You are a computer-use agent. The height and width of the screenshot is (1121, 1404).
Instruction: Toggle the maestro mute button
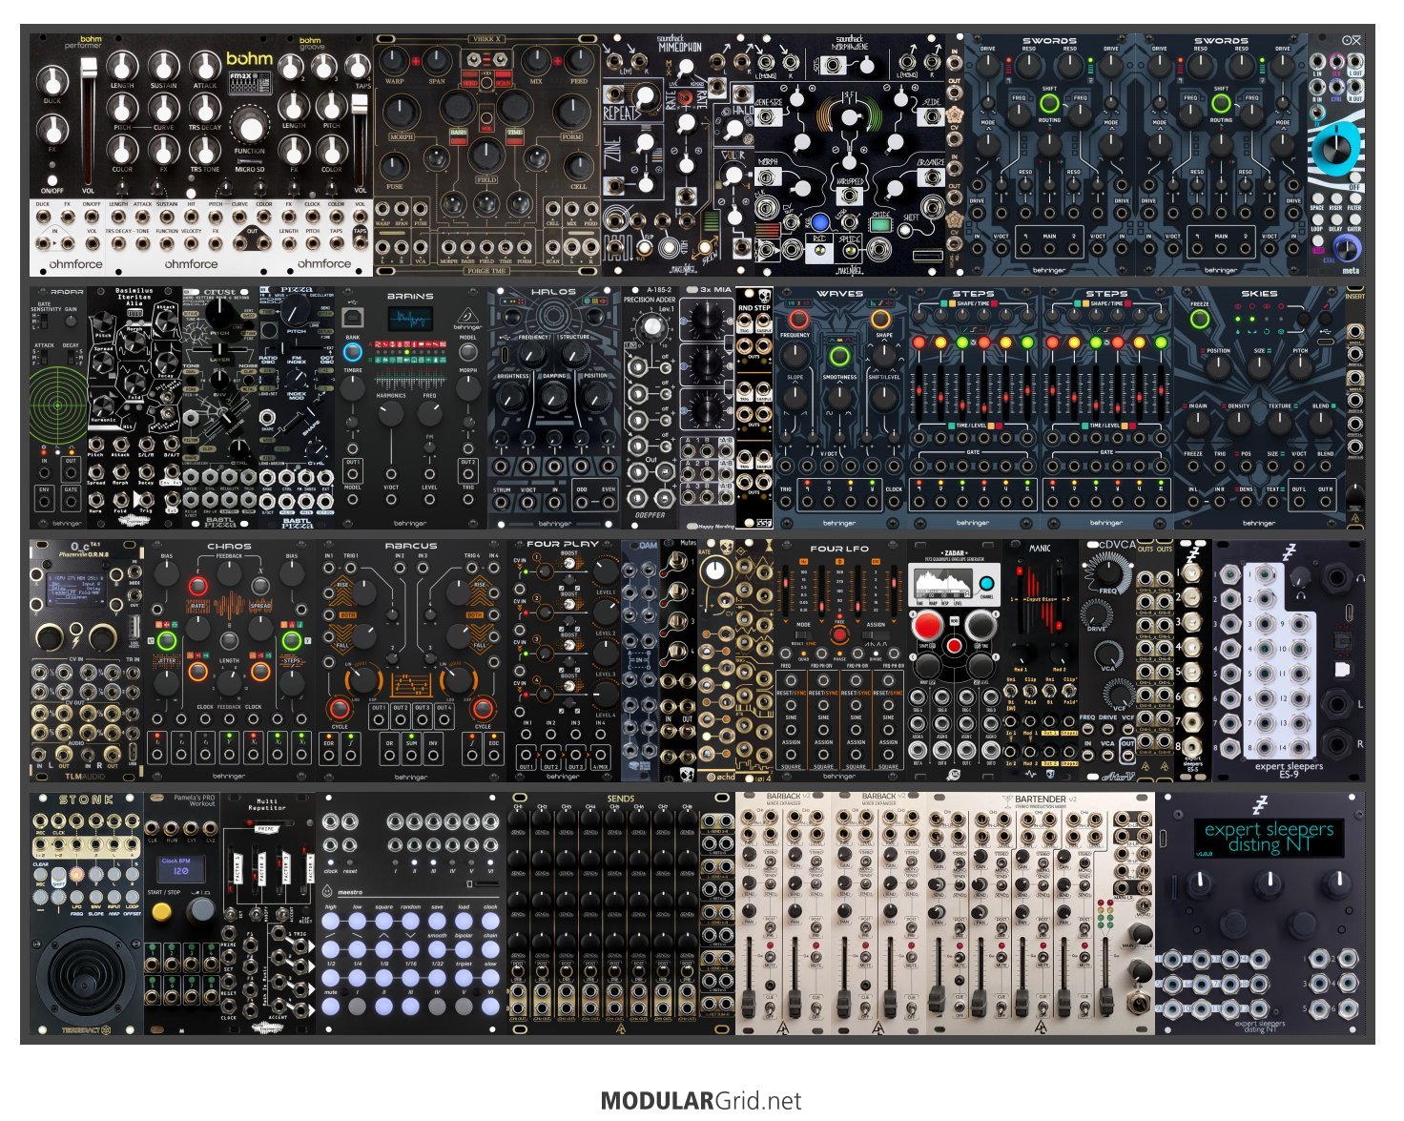pyautogui.click(x=331, y=1006)
